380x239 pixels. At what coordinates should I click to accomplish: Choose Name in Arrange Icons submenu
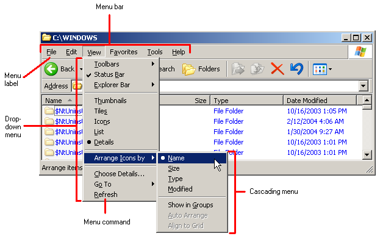click(192, 158)
